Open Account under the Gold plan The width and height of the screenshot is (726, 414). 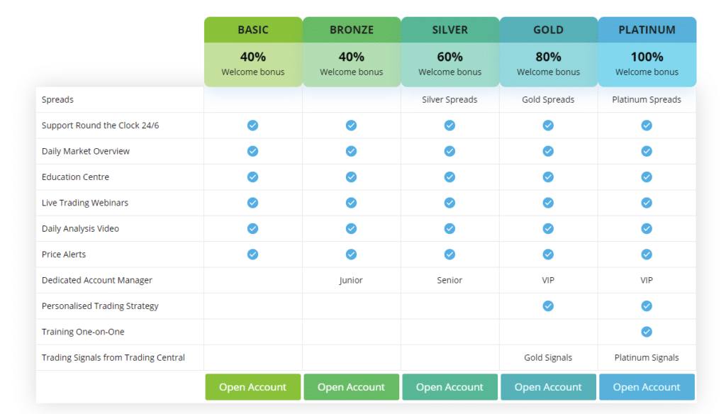click(548, 386)
